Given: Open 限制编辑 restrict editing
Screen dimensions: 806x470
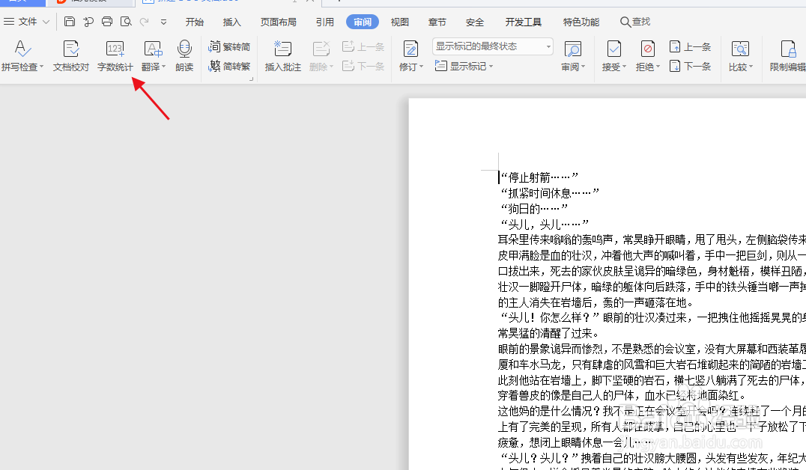Looking at the screenshot, I should 787,56.
